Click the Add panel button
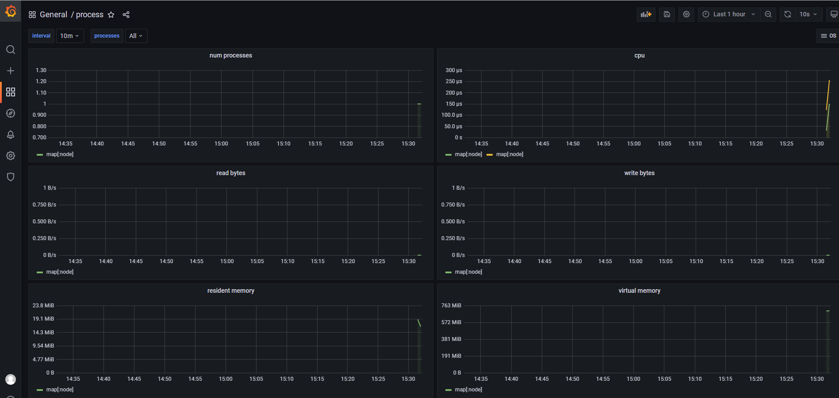 (646, 14)
